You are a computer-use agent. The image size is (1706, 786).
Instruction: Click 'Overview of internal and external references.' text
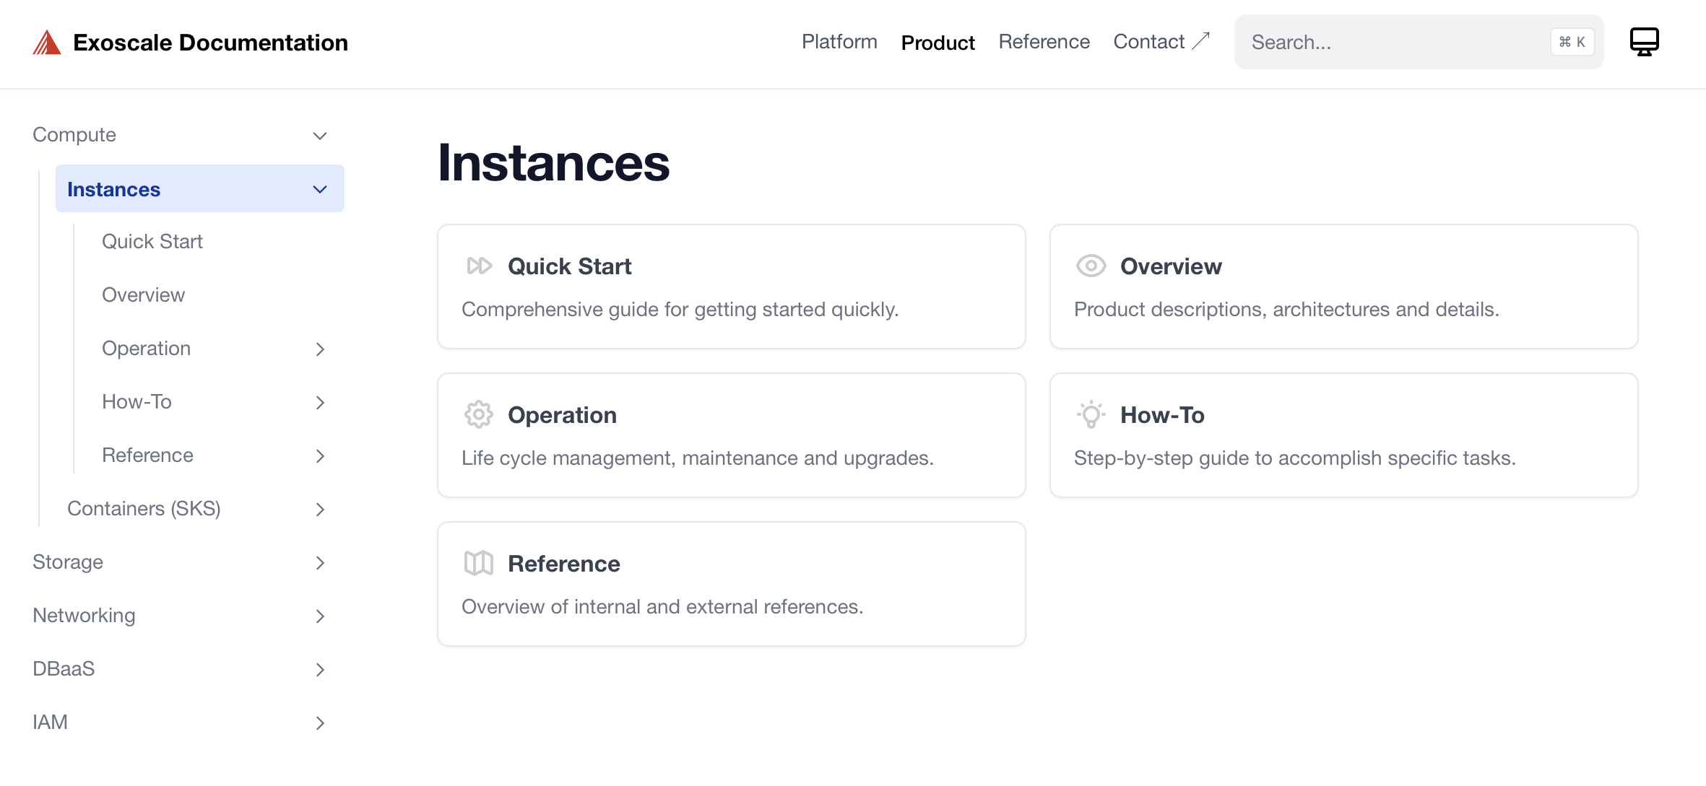coord(662,606)
